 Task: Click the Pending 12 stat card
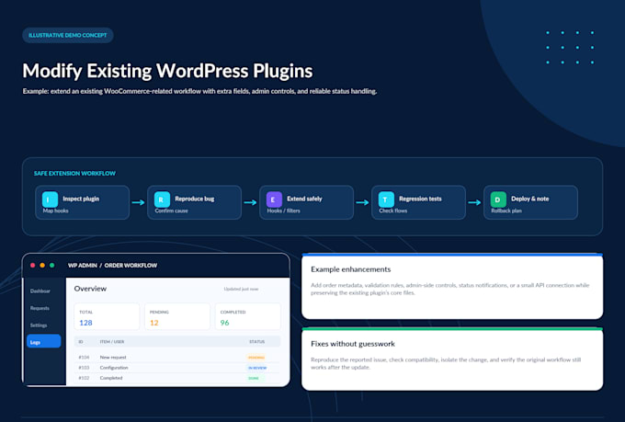(x=177, y=316)
